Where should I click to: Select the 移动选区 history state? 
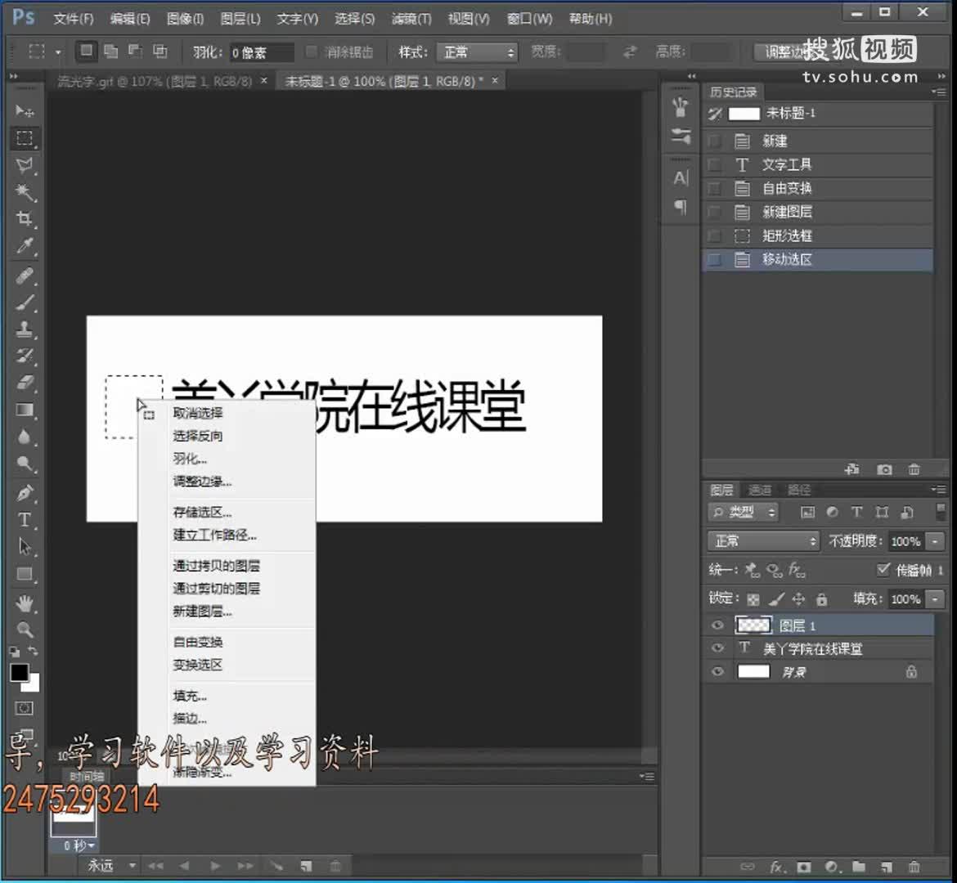point(788,259)
